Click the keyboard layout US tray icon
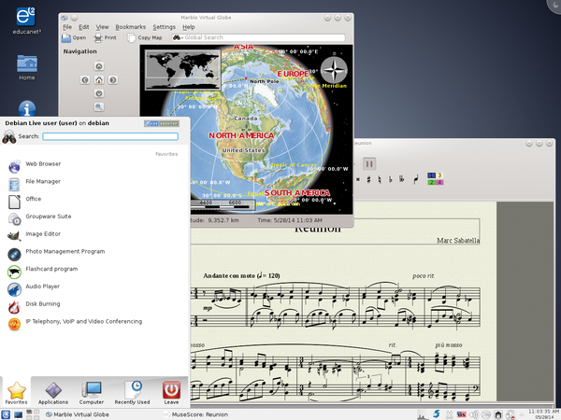Screen dimensions: 561x420 click(462, 414)
